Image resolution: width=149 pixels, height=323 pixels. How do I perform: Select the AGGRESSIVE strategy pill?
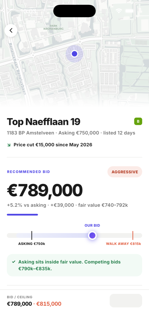pyautogui.click(x=125, y=172)
